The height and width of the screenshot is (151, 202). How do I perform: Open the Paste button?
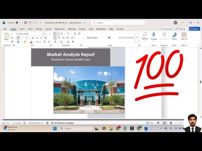(x=6, y=36)
